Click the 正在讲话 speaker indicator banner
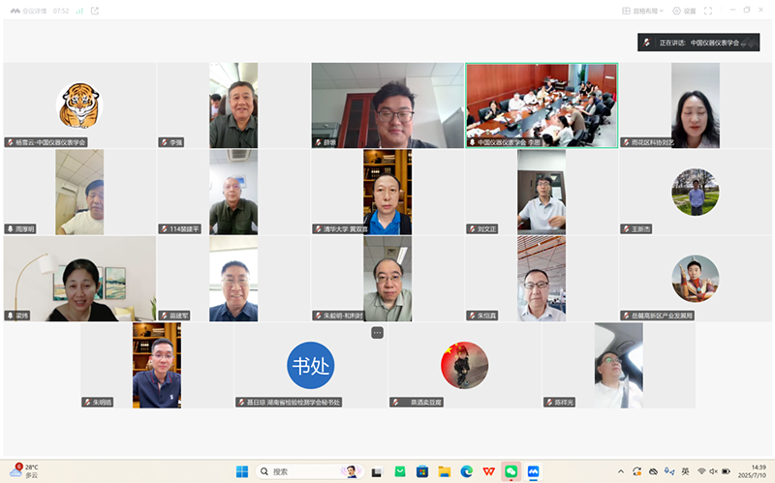The height and width of the screenshot is (483, 775). [x=697, y=43]
